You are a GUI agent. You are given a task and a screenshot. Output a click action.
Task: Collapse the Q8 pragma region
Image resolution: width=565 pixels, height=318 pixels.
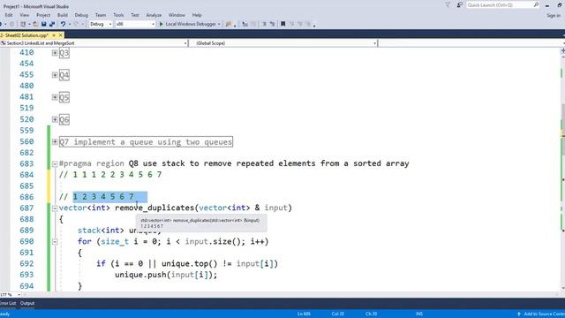pyautogui.click(x=55, y=164)
